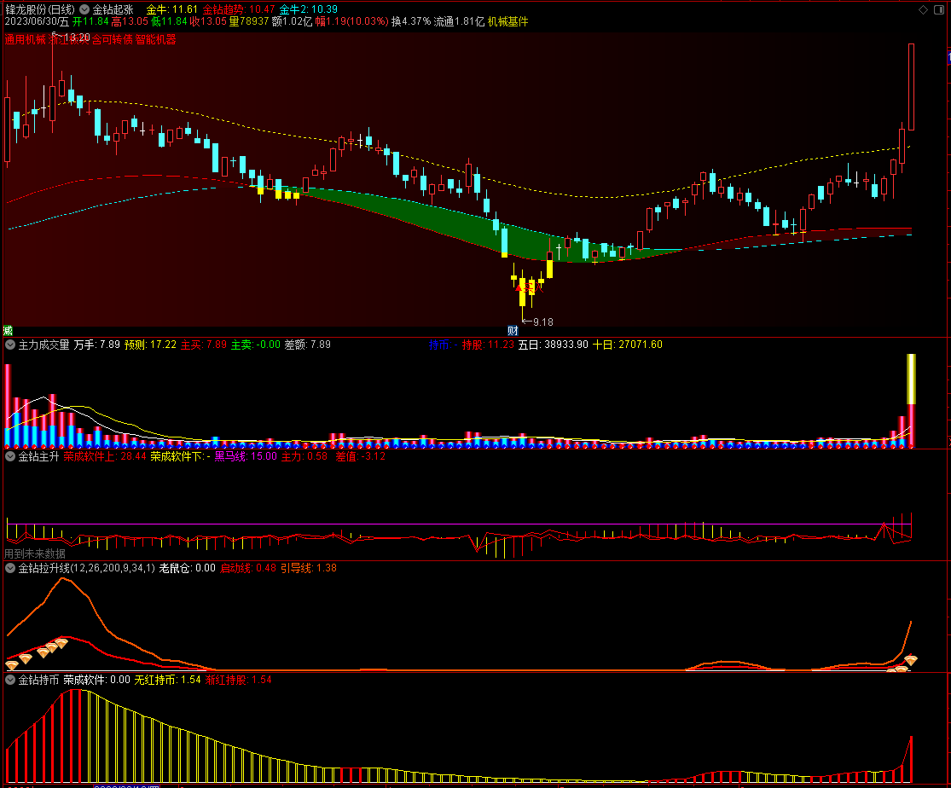The height and width of the screenshot is (788, 951).
Task: Click the 通用机械 industry tag
Action: 26,39
